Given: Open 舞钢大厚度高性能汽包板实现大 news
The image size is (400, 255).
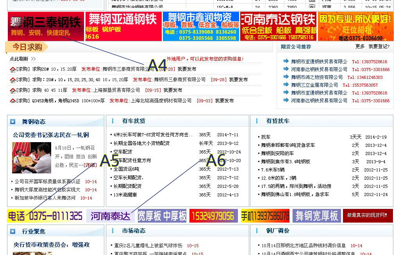Looking at the screenshot, I should click(x=47, y=190).
